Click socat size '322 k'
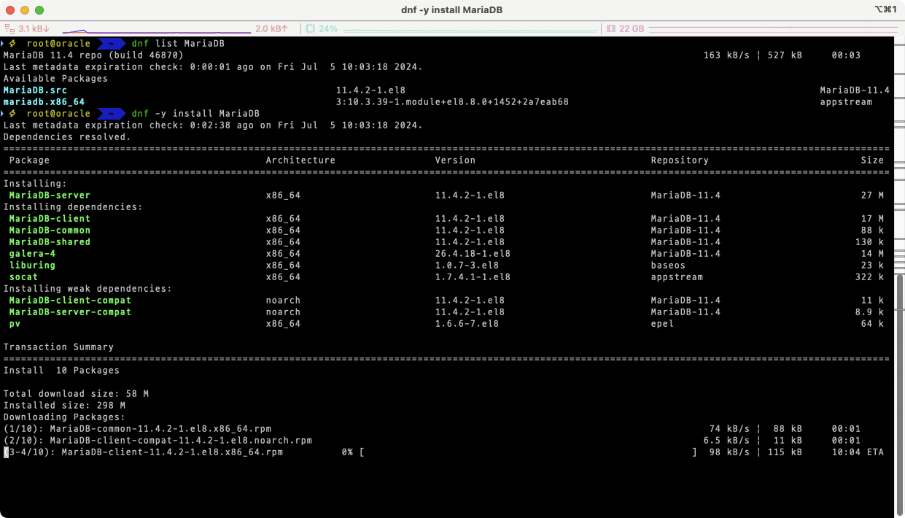This screenshot has height=518, width=905. tap(869, 277)
